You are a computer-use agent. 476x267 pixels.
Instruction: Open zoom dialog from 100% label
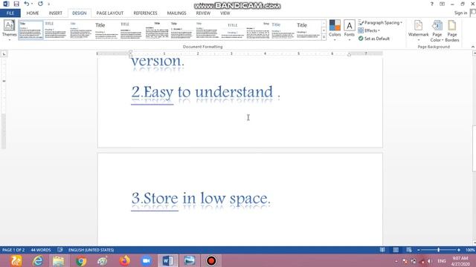pos(470,250)
